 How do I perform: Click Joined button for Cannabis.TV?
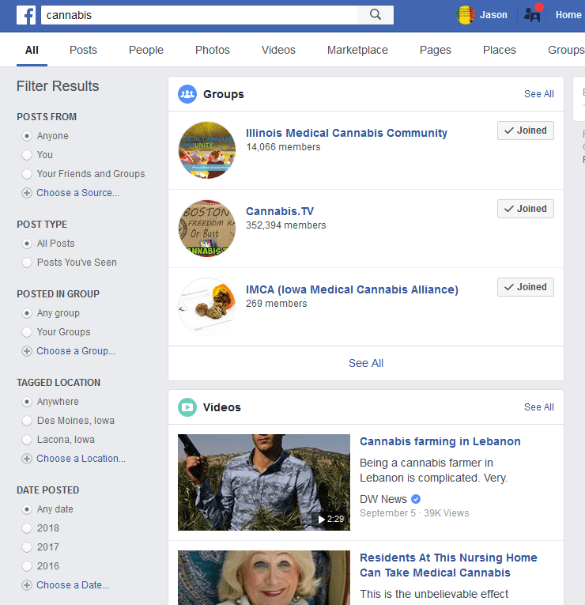[x=525, y=209]
